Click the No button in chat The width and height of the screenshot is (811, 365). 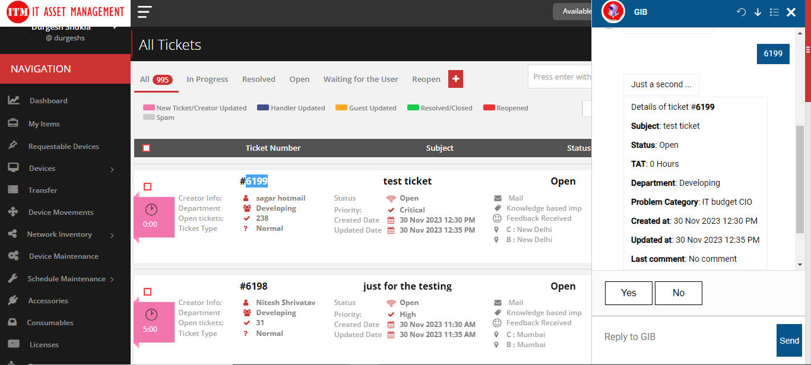click(679, 293)
